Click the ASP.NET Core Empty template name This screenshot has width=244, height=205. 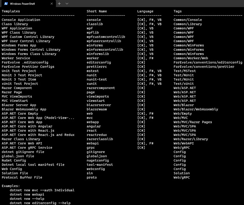(20, 114)
